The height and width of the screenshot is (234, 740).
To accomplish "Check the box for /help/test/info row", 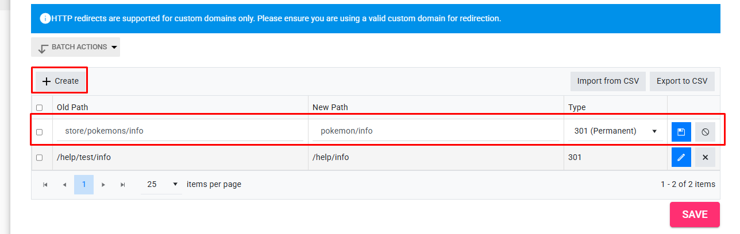I will [39, 158].
